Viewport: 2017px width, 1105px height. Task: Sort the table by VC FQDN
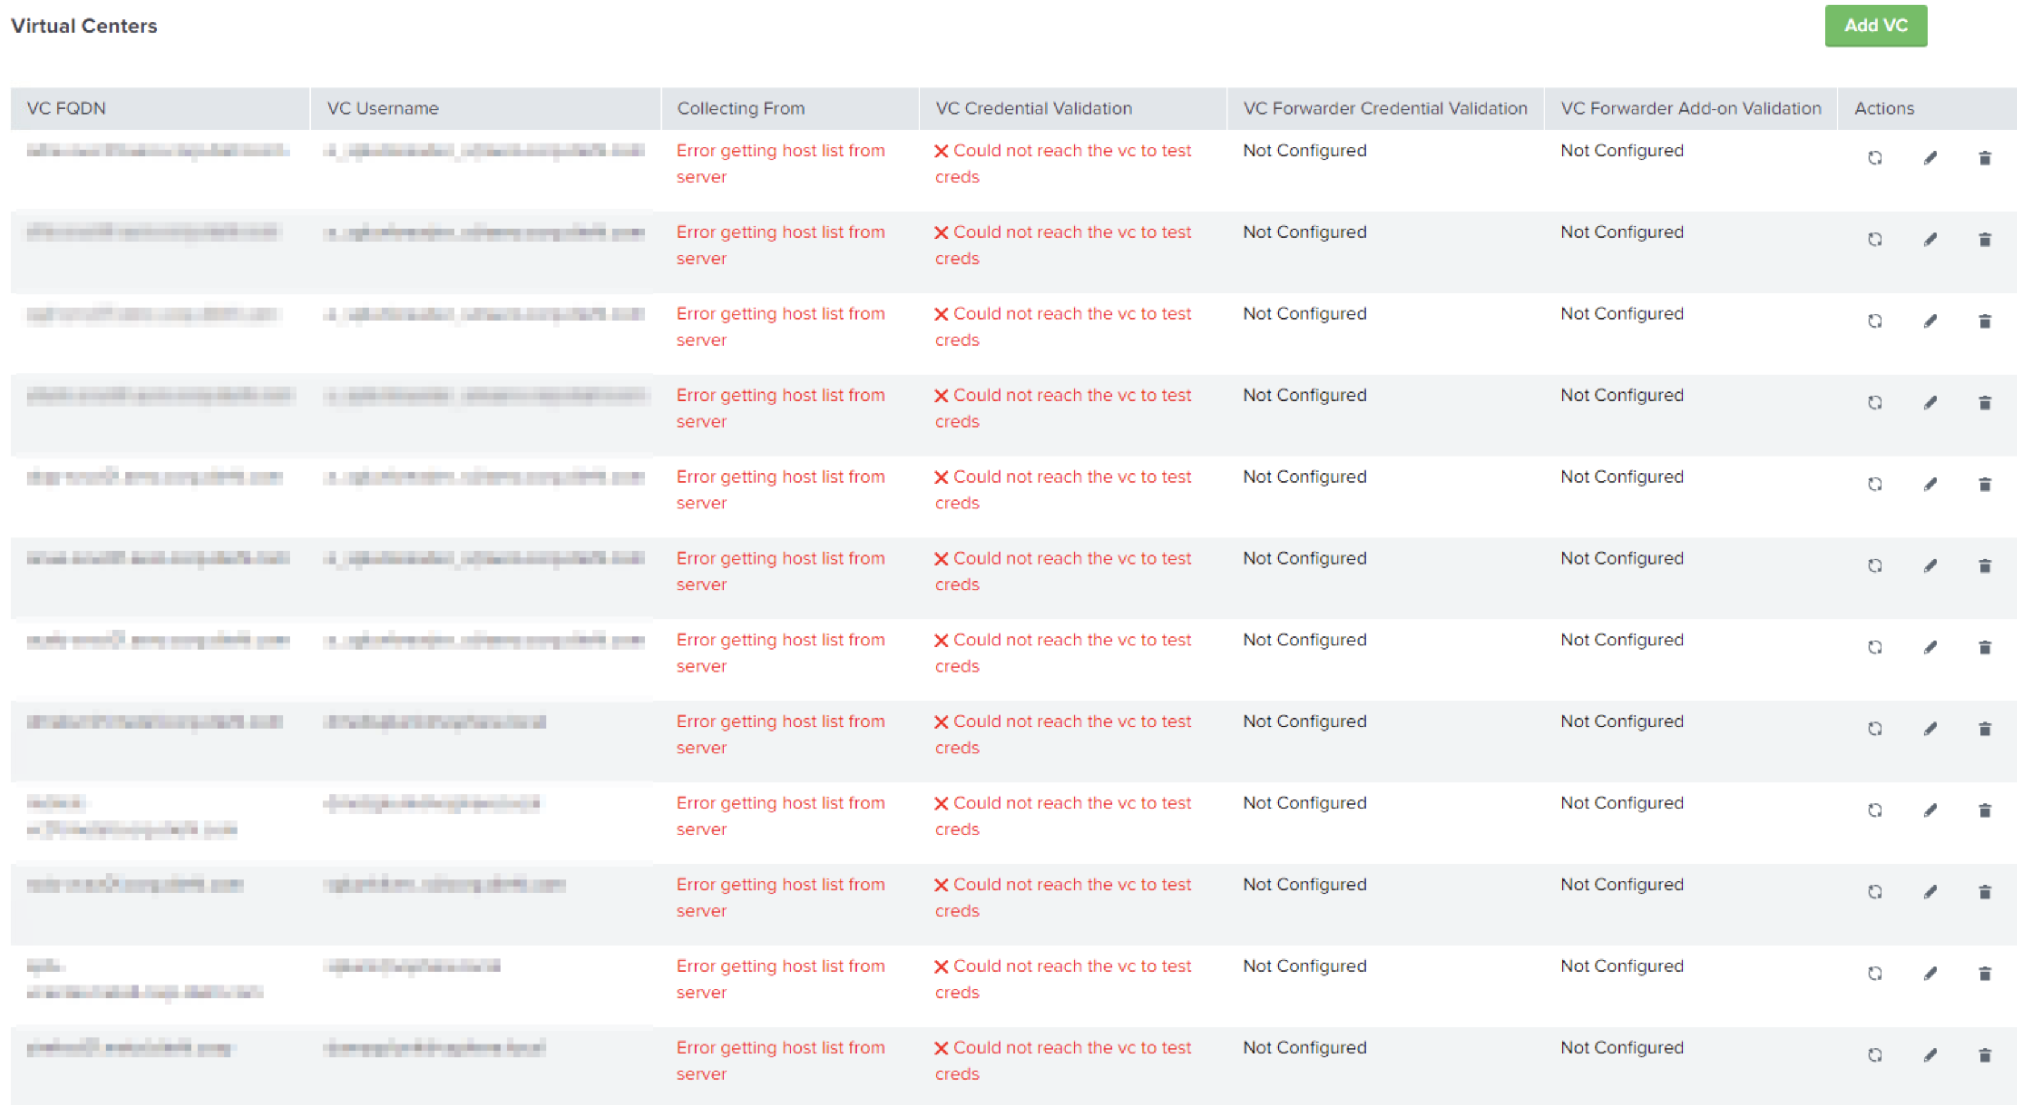tap(66, 108)
